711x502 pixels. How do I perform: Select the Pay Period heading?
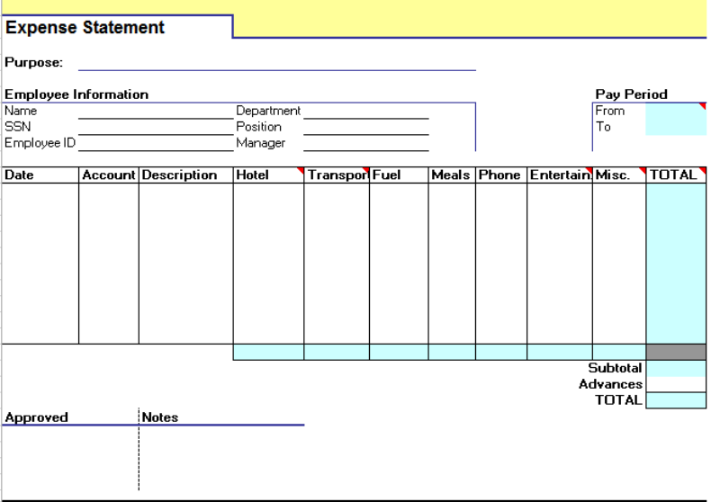pyautogui.click(x=631, y=94)
